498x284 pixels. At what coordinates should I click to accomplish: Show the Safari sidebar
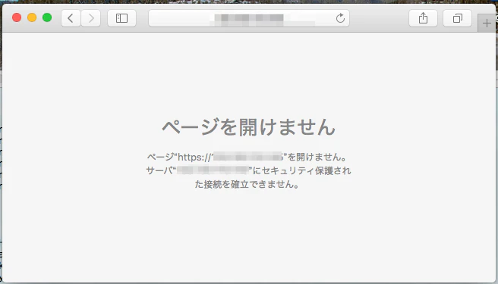[x=121, y=18]
